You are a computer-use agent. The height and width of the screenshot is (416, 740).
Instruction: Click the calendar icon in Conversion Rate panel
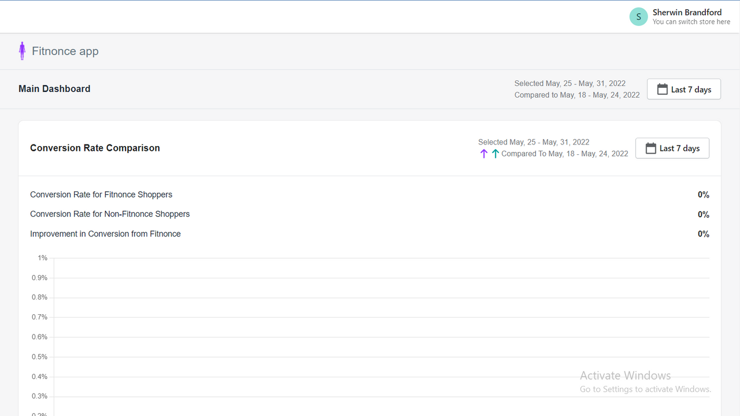click(650, 148)
